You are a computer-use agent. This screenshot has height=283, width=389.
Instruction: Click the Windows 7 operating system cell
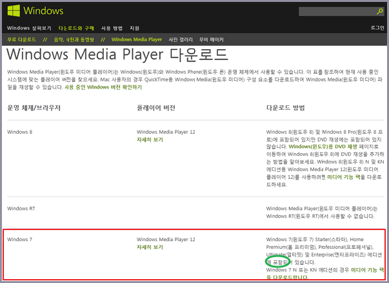click(19, 240)
